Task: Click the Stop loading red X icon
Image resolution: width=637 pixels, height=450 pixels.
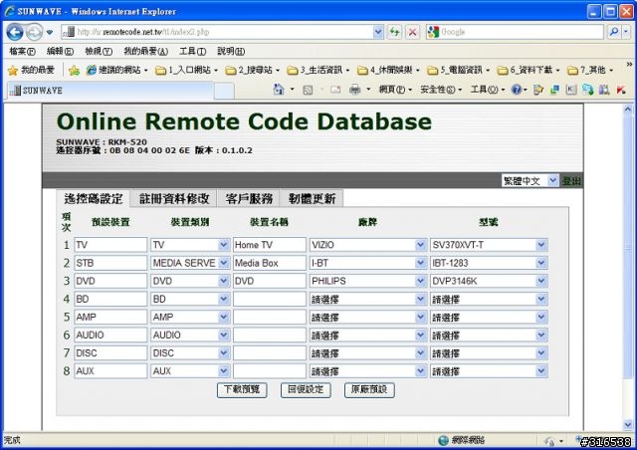Action: coord(412,32)
